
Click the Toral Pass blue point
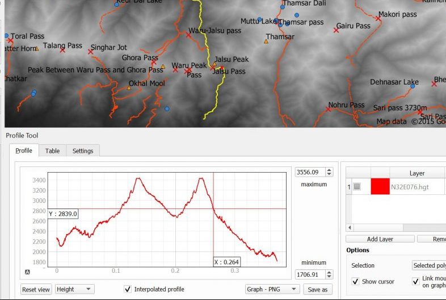coord(6,36)
